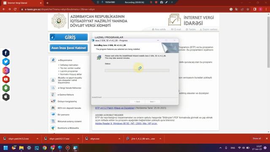Open Muzdlu və qeyri-muzdlu vahid bəyannamə
The height and width of the screenshot is (152, 270).
70,80
